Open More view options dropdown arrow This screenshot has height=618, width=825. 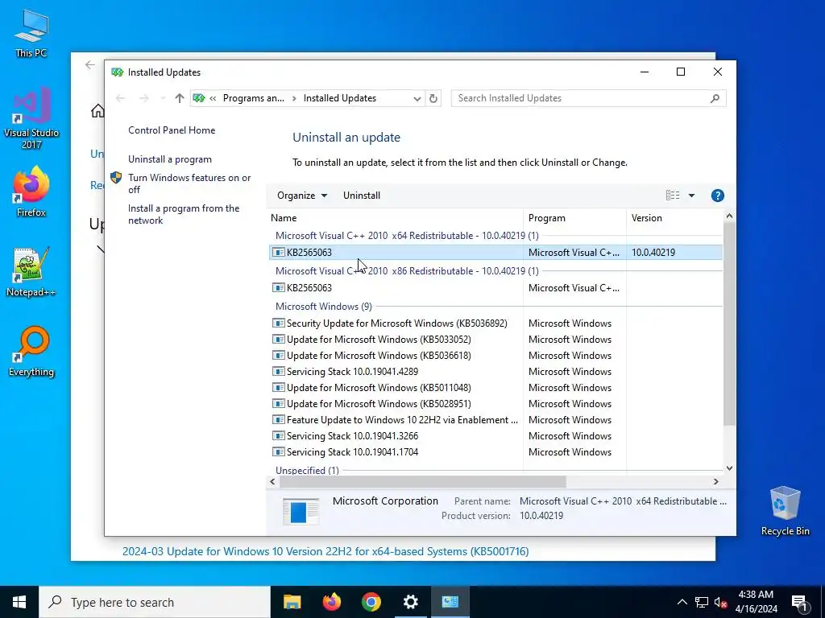(691, 196)
